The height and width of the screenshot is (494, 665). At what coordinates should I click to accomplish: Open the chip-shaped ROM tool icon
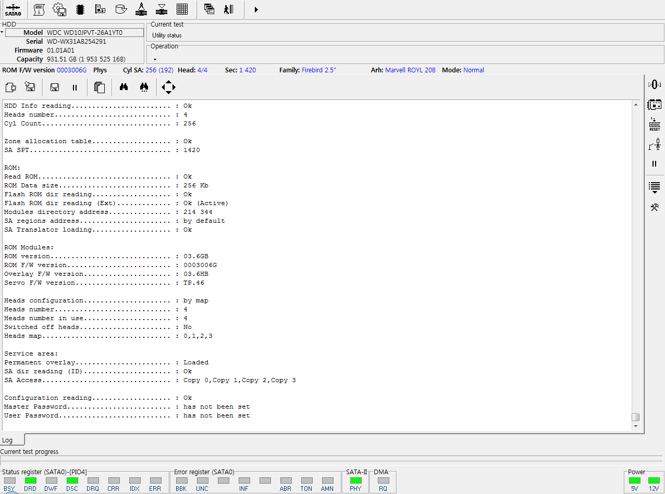pyautogui.click(x=80, y=9)
